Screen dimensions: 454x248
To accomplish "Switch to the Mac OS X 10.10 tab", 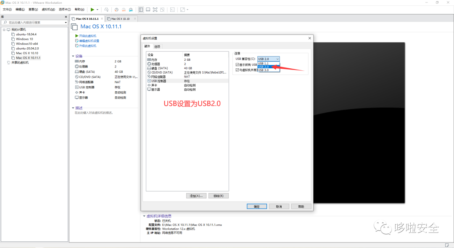I will [x=121, y=19].
